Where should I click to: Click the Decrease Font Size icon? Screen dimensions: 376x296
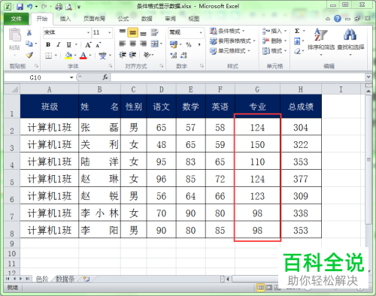pos(99,45)
